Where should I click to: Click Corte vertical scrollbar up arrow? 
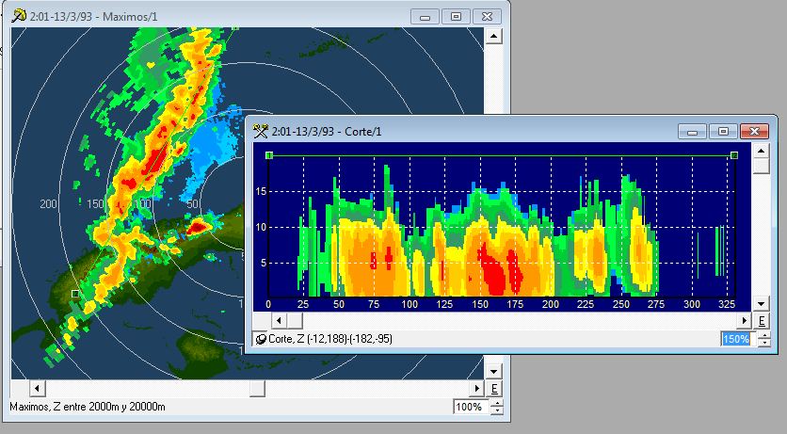tap(762, 151)
